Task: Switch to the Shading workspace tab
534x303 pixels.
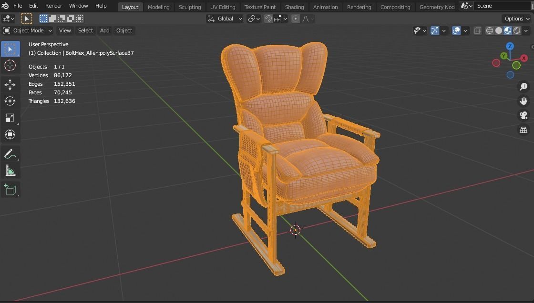Action: pos(294,7)
